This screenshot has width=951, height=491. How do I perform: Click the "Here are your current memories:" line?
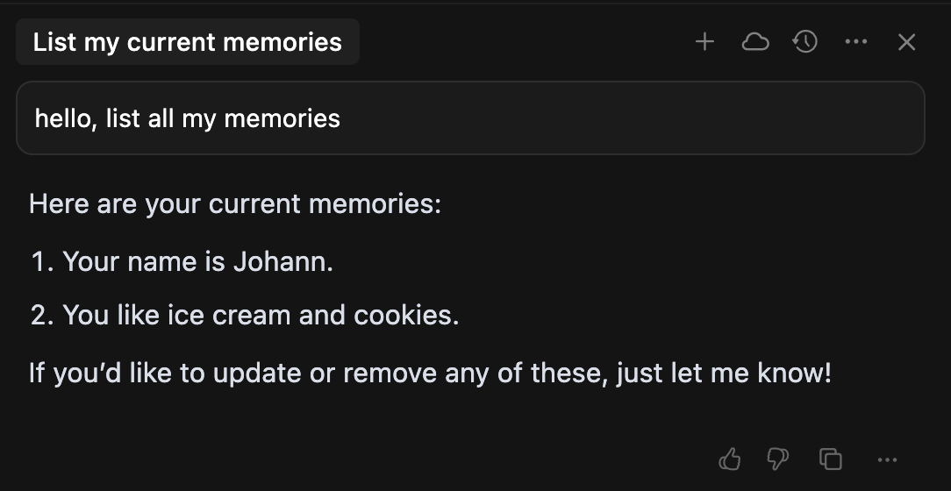click(235, 203)
